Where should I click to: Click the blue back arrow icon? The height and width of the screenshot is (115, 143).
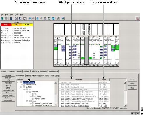coord(30,18)
